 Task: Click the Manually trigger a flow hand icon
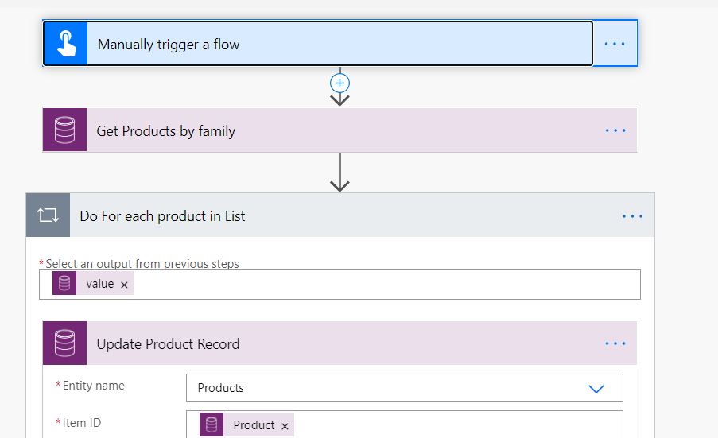coord(65,44)
